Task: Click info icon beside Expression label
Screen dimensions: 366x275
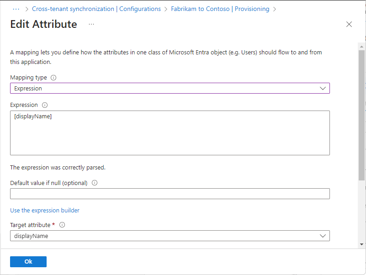Action: (44, 105)
